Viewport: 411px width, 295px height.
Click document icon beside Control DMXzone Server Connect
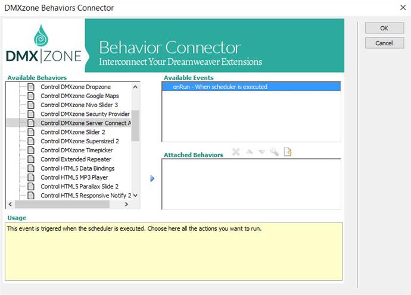click(31, 123)
